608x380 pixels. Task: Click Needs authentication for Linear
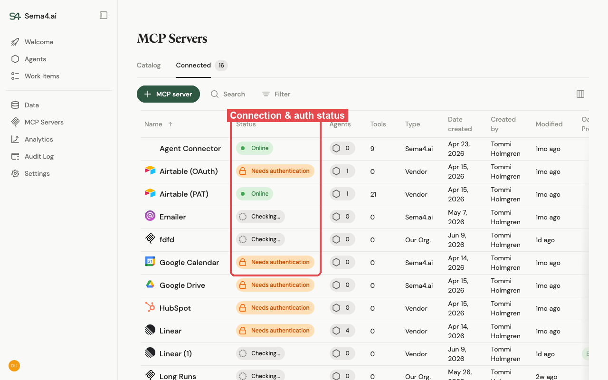point(275,331)
